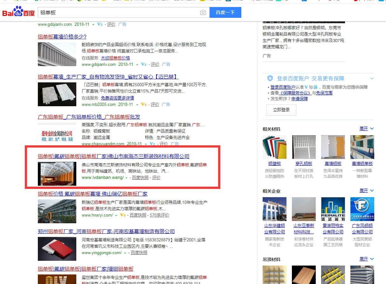Click 百度快照 for www.hnxryi.com

(138, 215)
